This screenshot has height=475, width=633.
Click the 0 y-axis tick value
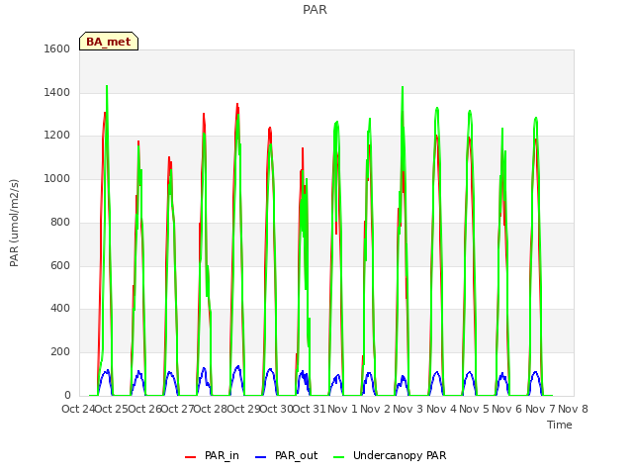(x=67, y=395)
